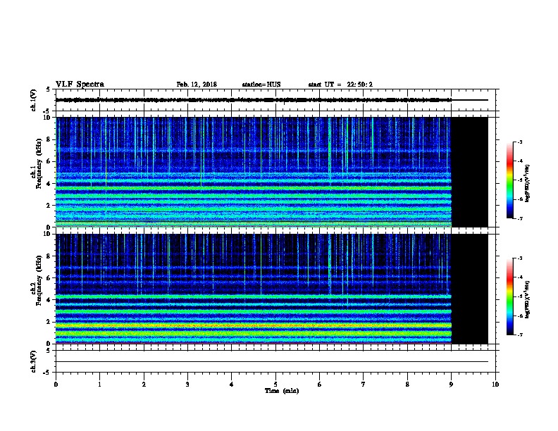Click the ch.1 "Frequency (kHz)" axis label

click(39, 163)
